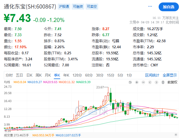Zoom in the chart with plus icon
183x138 pixels.
(137, 82)
